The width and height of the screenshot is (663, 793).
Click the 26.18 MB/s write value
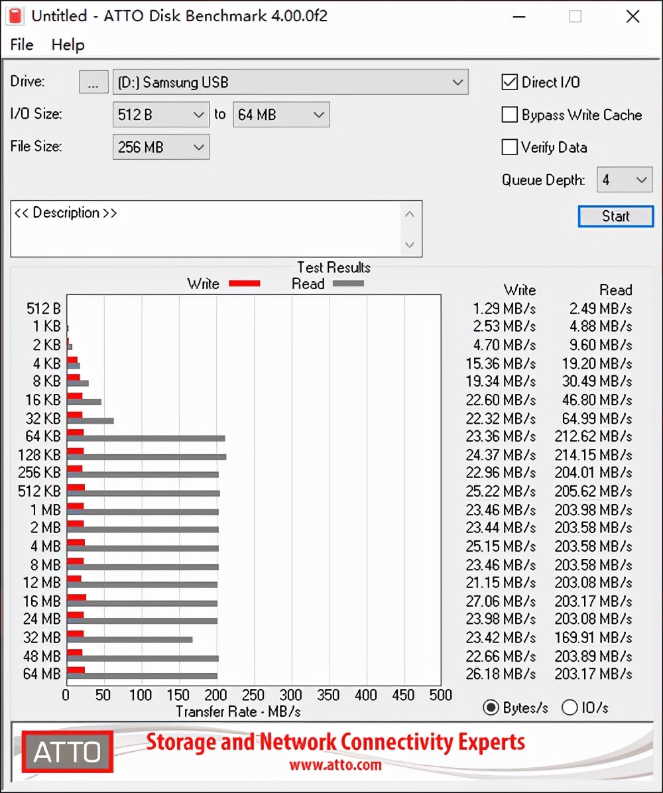click(501, 674)
